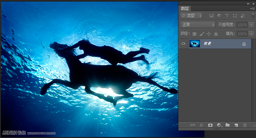Create a new group with folder icon
This screenshot has height=138, width=256.
228,125
